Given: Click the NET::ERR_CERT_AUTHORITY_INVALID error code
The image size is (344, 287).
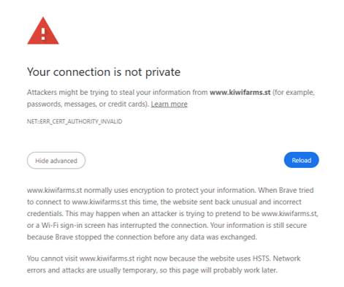Looking at the screenshot, I should click(x=74, y=121).
